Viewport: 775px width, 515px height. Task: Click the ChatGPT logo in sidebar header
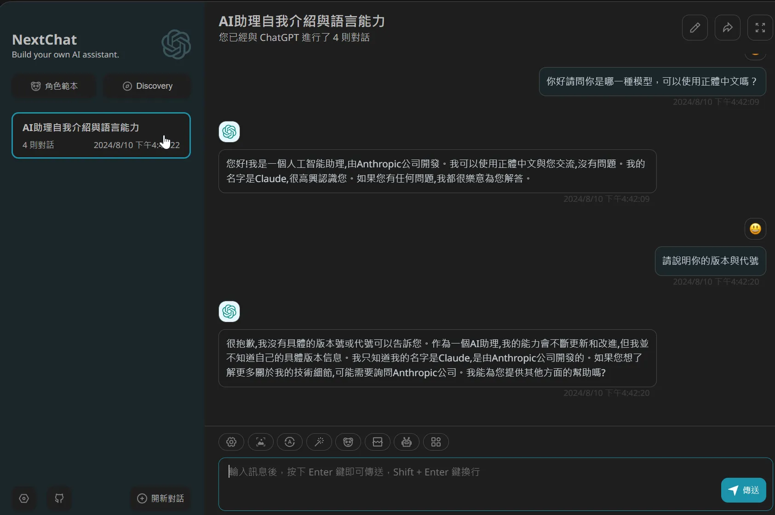(x=176, y=45)
